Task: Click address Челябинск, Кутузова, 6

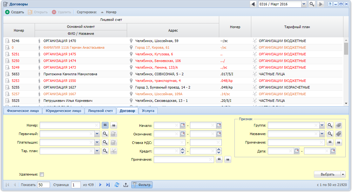Action: click(154, 54)
